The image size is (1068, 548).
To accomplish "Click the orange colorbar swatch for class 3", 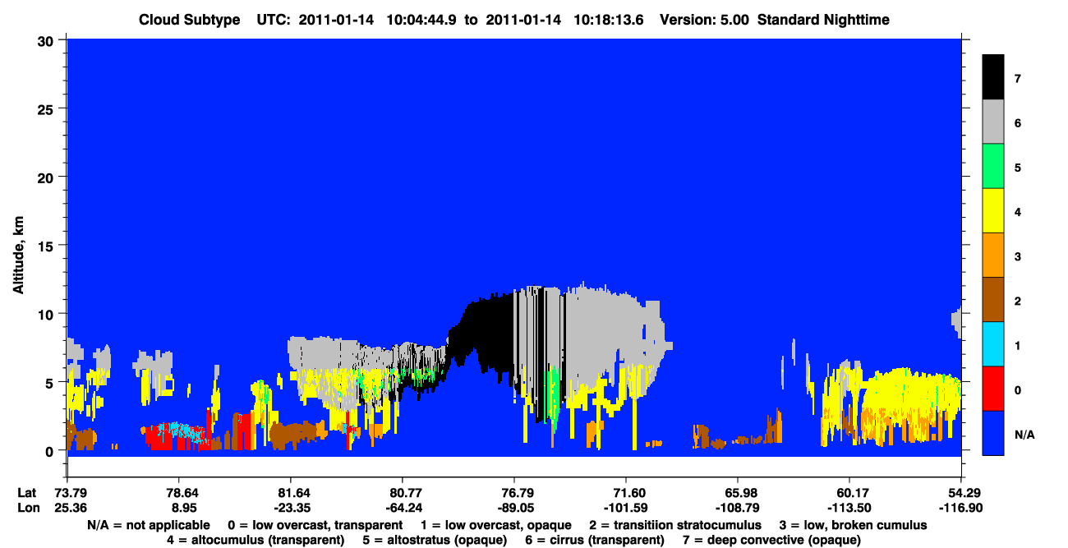I will (x=993, y=255).
